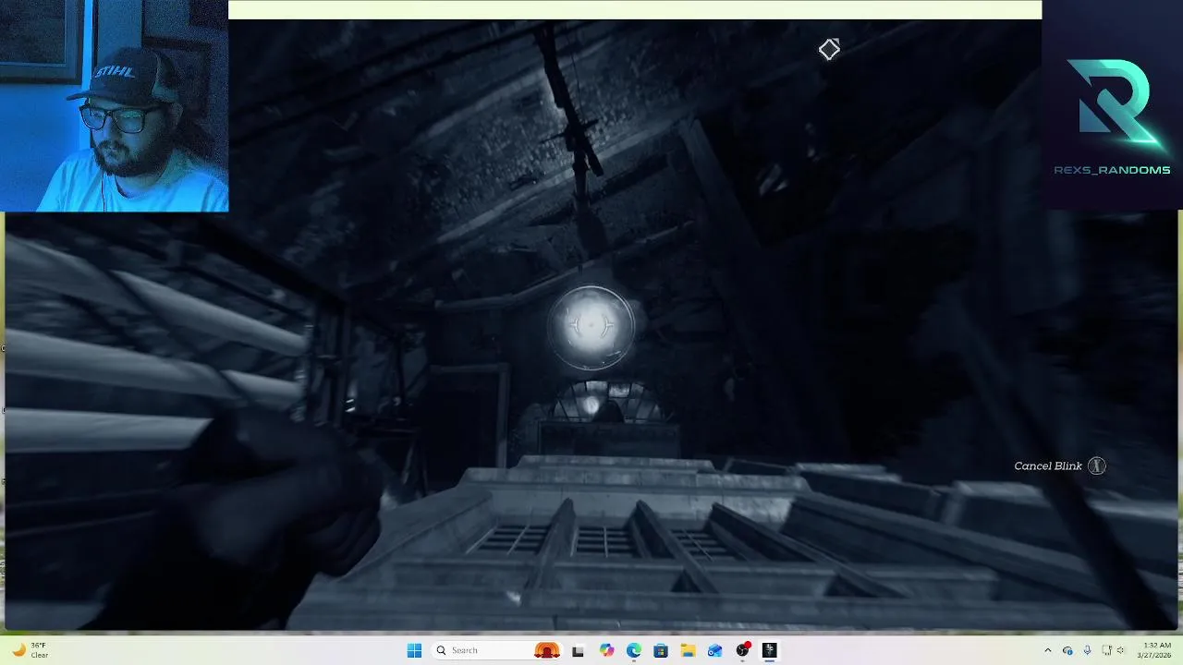This screenshot has width=1183, height=665.
Task: Click the Windows Start button
Action: (414, 650)
